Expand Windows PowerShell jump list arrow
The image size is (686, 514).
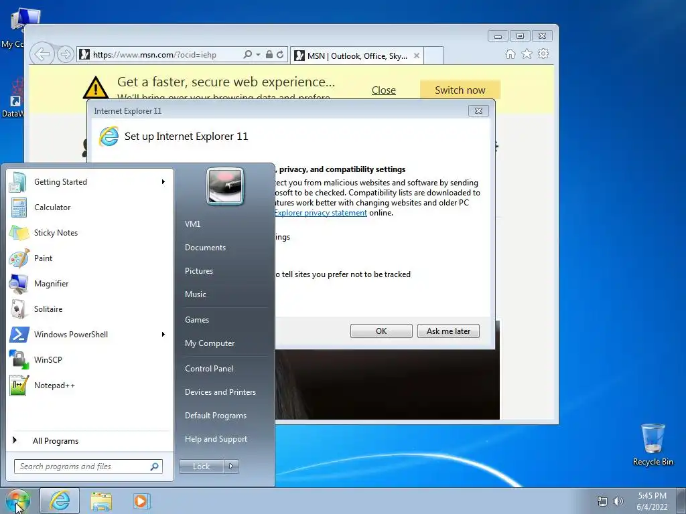[163, 335]
